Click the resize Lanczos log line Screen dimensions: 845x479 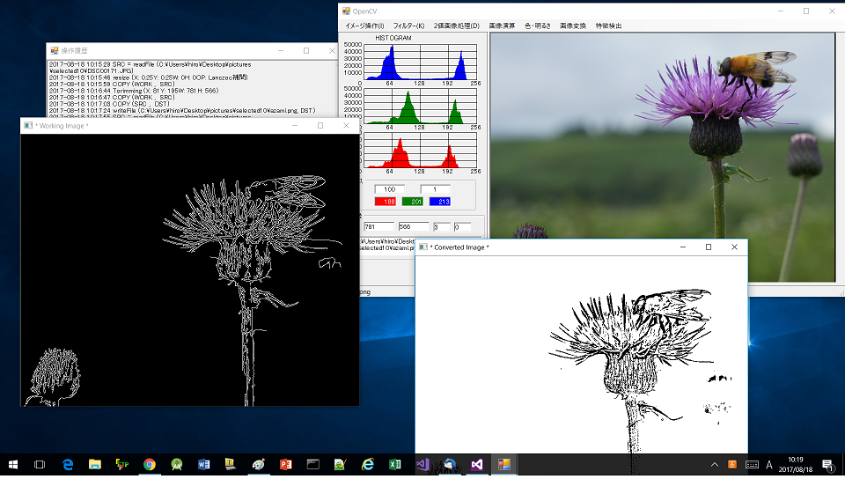pos(148,77)
